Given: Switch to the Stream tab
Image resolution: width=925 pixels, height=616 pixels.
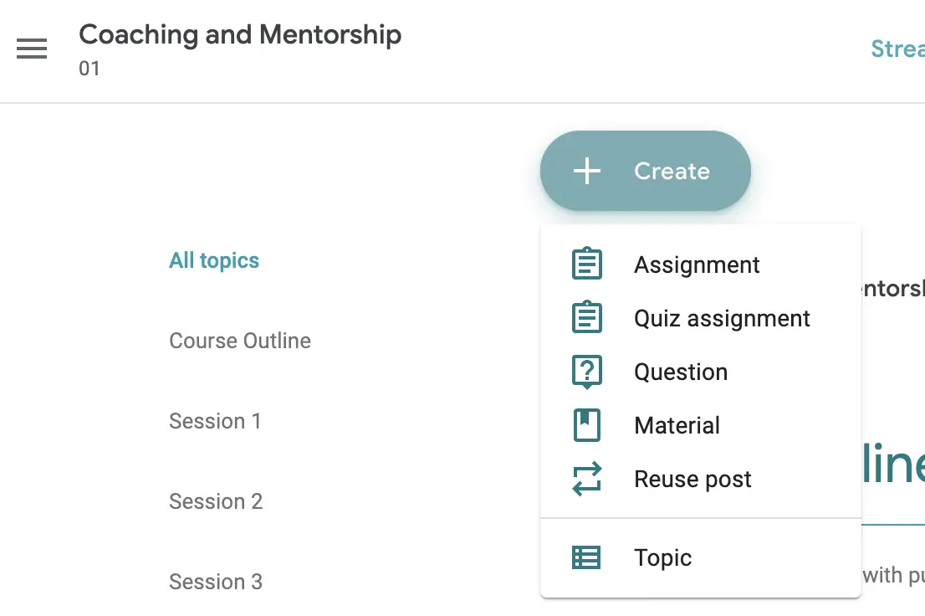Looking at the screenshot, I should pos(897,49).
